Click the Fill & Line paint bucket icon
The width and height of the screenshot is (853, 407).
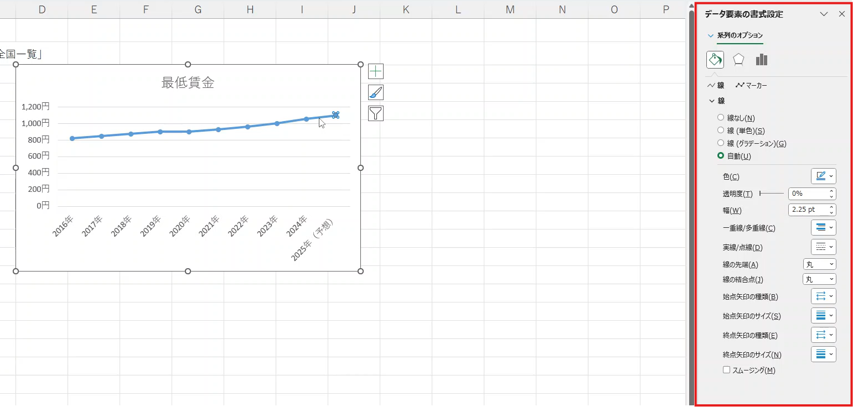coord(715,60)
